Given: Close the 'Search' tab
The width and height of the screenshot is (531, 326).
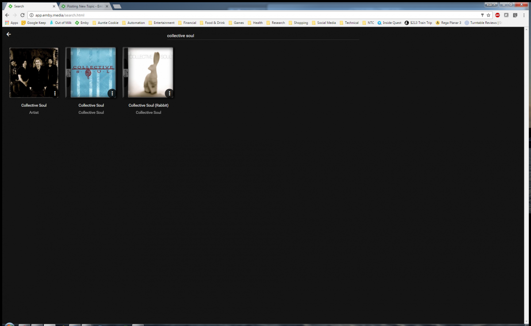Looking at the screenshot, I should (54, 6).
